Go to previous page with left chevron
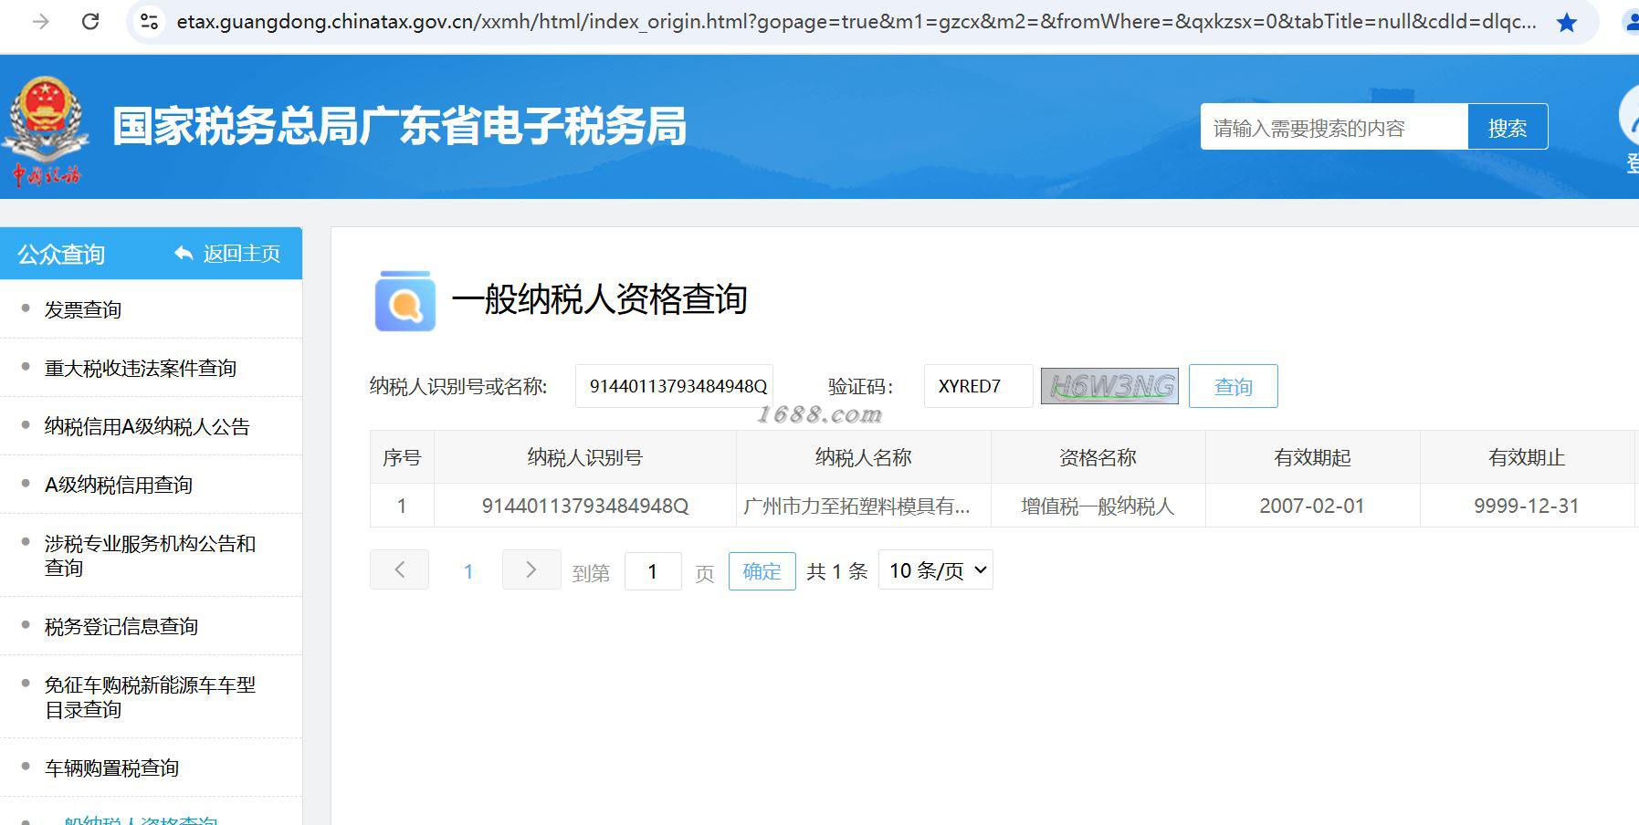This screenshot has width=1639, height=825. pyautogui.click(x=399, y=570)
